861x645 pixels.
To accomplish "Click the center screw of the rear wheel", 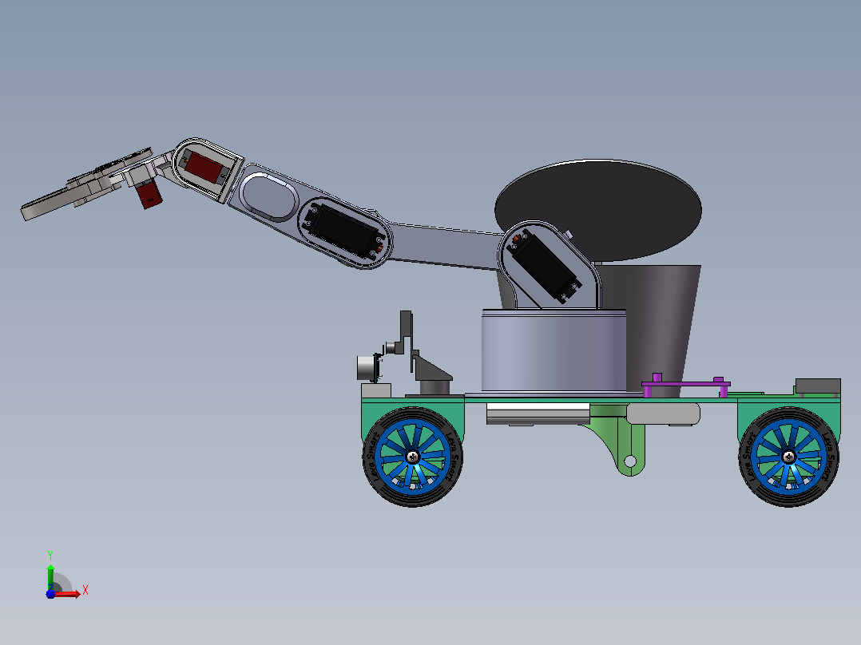I will pyautogui.click(x=788, y=457).
